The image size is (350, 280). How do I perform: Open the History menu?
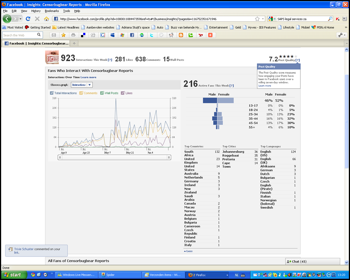pos(36,11)
